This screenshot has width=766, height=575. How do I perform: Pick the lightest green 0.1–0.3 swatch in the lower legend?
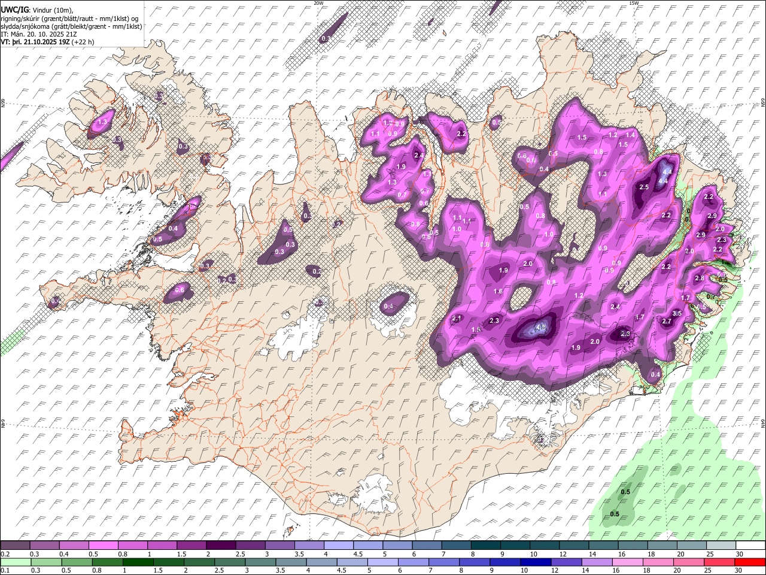tap(15, 562)
